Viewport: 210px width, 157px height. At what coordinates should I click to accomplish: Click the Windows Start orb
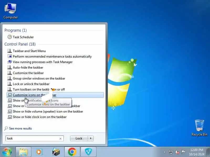(x=7, y=152)
